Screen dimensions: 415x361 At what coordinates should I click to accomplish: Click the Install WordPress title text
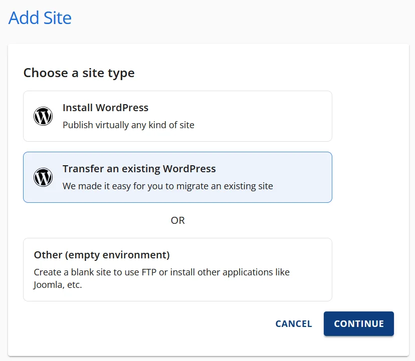pos(105,108)
